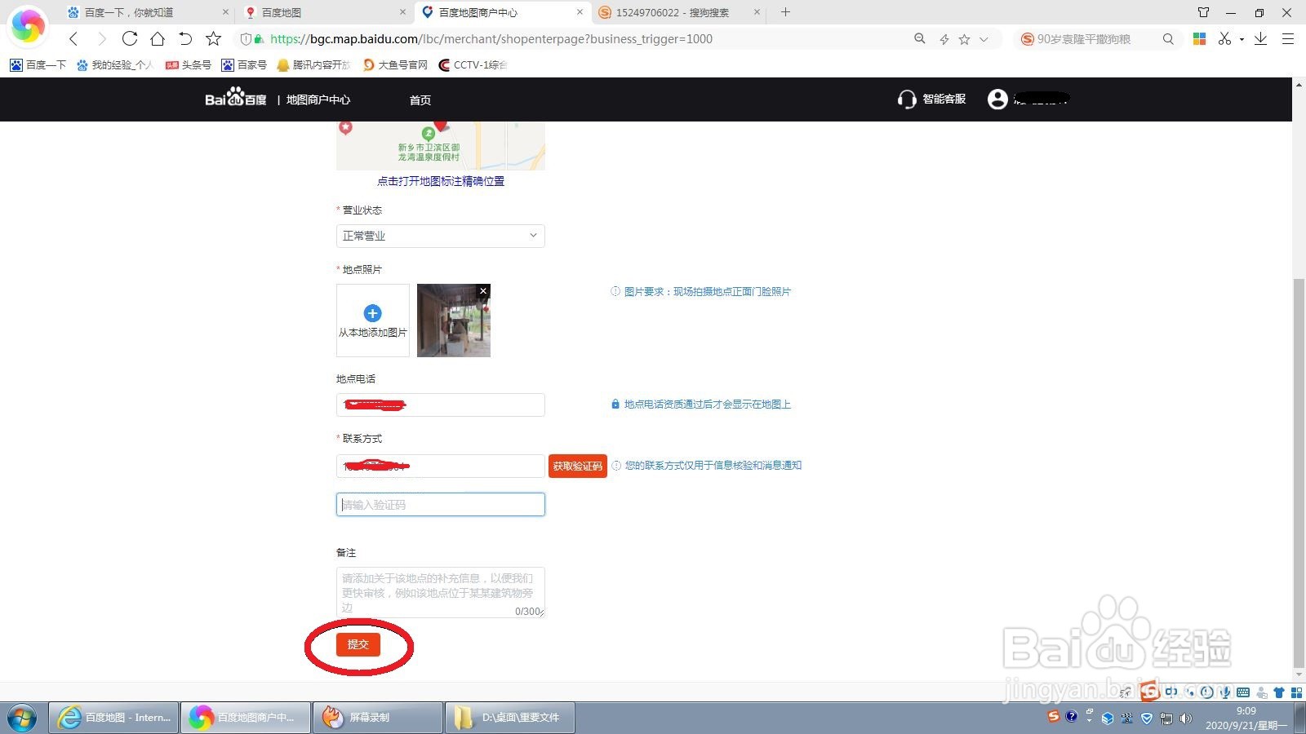The image size is (1306, 734).
Task: Focus the 请输入验证码 field
Action: tap(441, 504)
